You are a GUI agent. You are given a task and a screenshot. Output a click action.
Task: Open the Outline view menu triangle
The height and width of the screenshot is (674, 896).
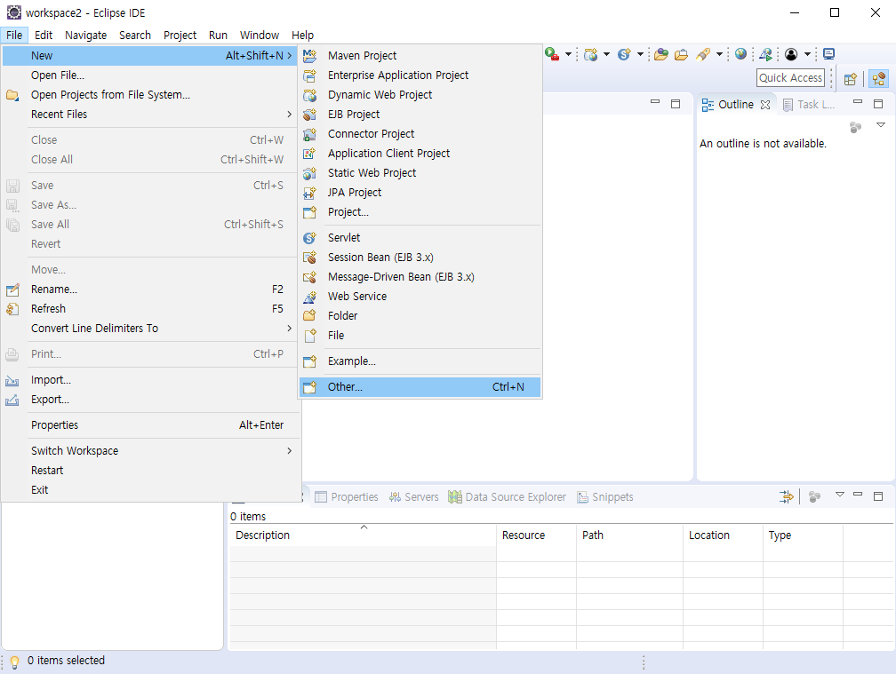click(881, 125)
